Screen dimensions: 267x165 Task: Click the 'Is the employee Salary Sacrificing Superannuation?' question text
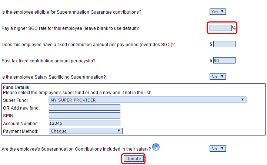(x=54, y=77)
